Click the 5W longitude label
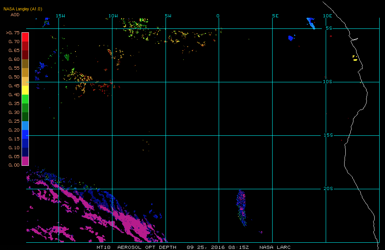 [168, 16]
